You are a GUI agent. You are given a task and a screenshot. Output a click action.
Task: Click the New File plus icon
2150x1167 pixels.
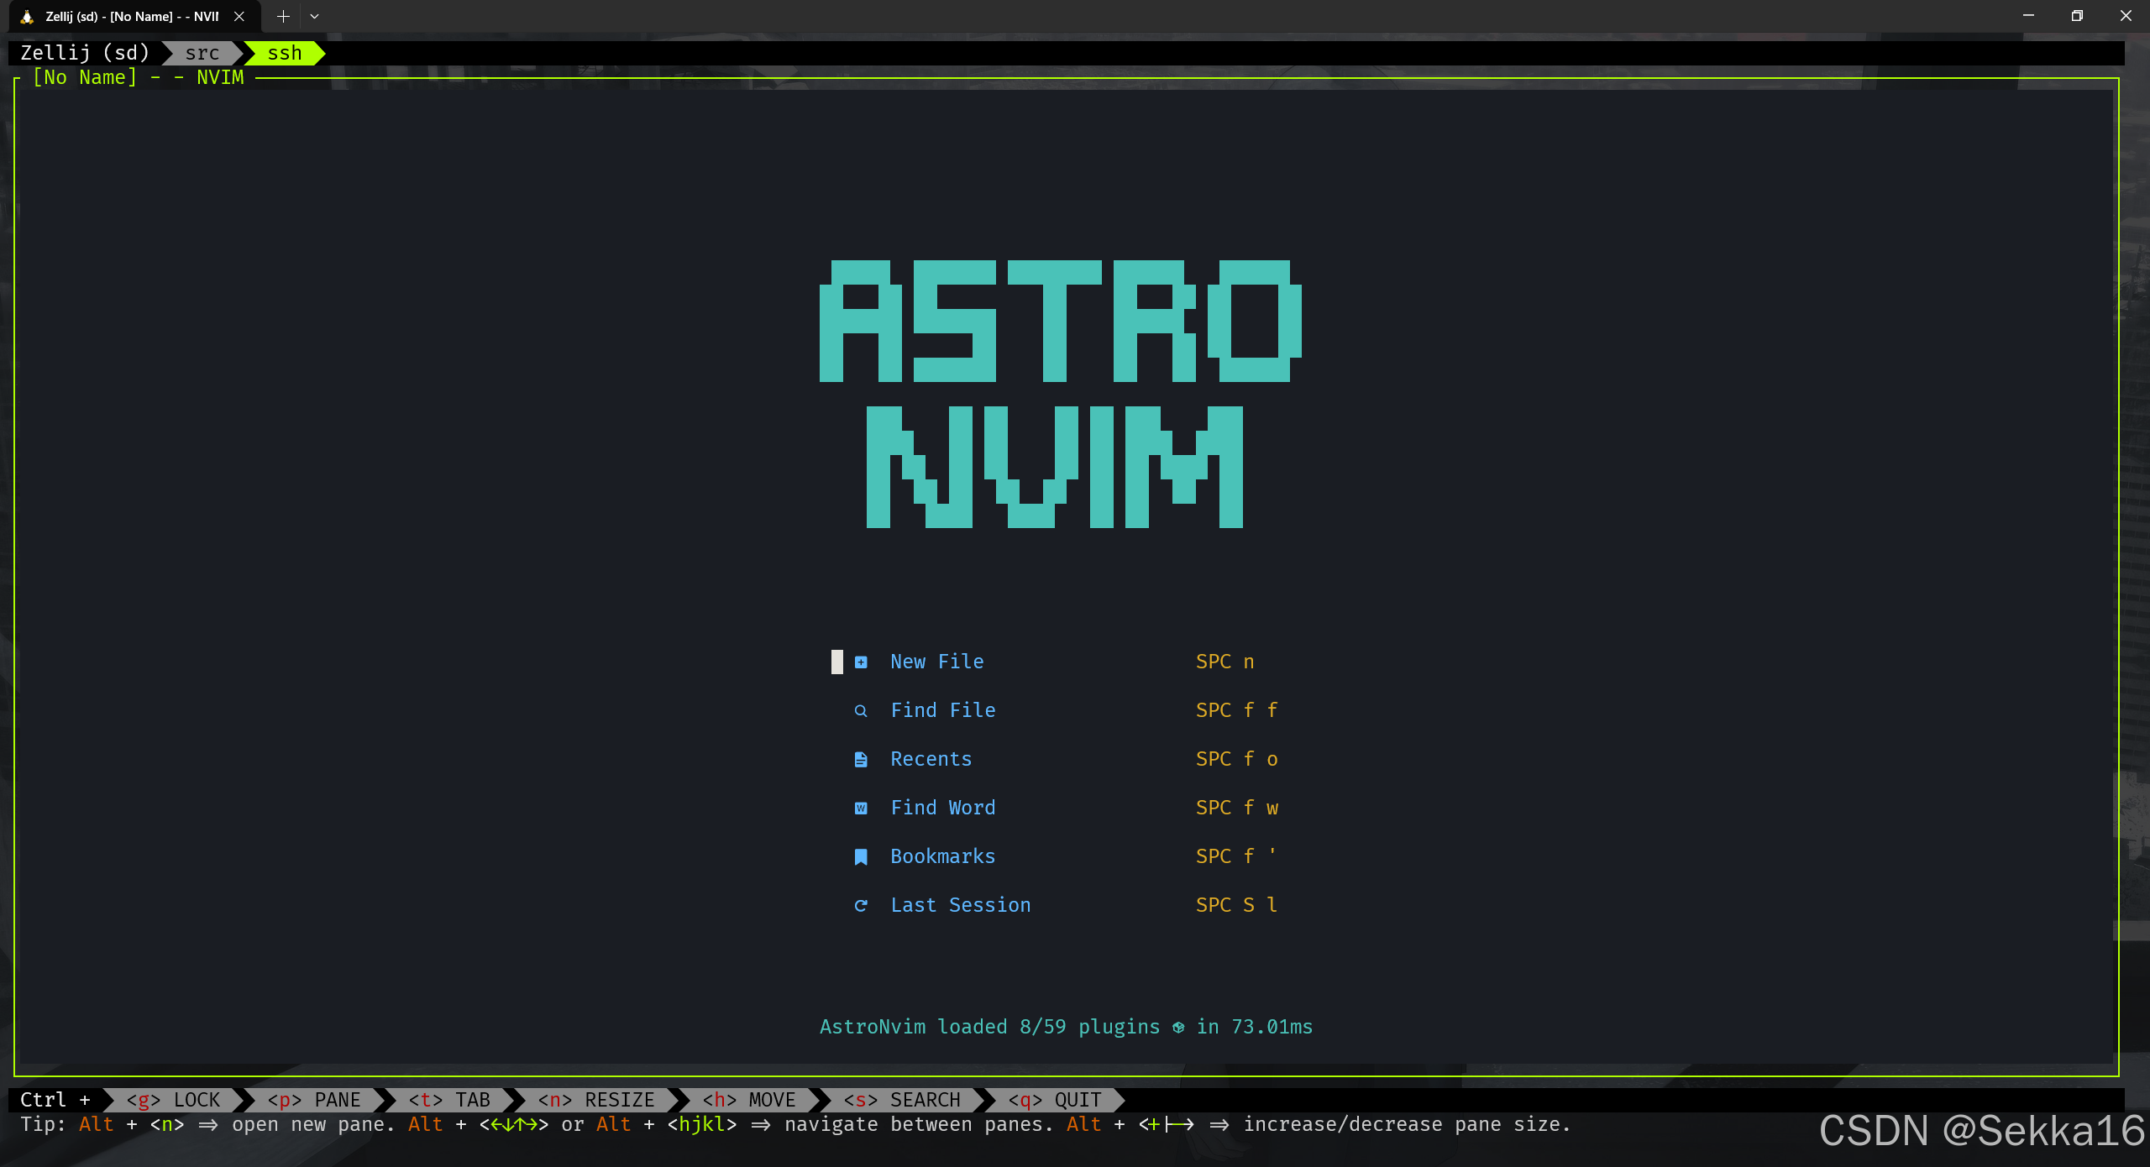(861, 662)
